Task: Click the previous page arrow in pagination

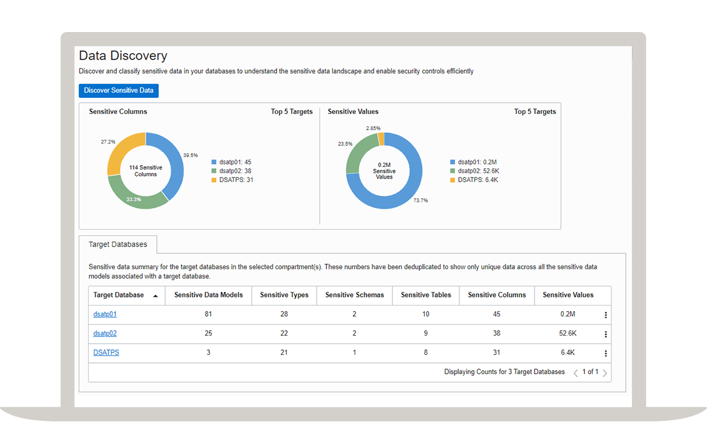Action: click(x=575, y=372)
